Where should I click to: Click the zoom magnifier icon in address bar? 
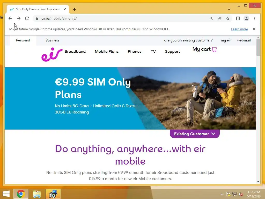click(x=211, y=18)
